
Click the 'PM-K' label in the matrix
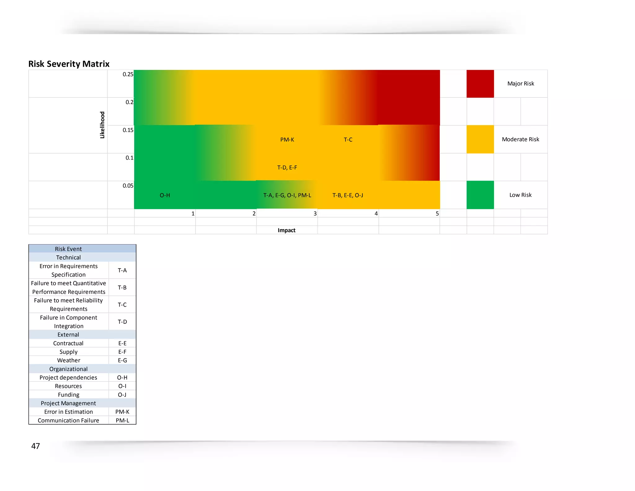click(287, 140)
